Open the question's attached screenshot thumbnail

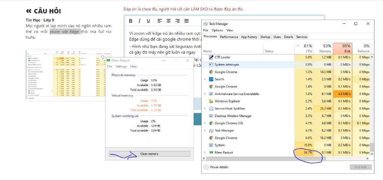point(68,74)
